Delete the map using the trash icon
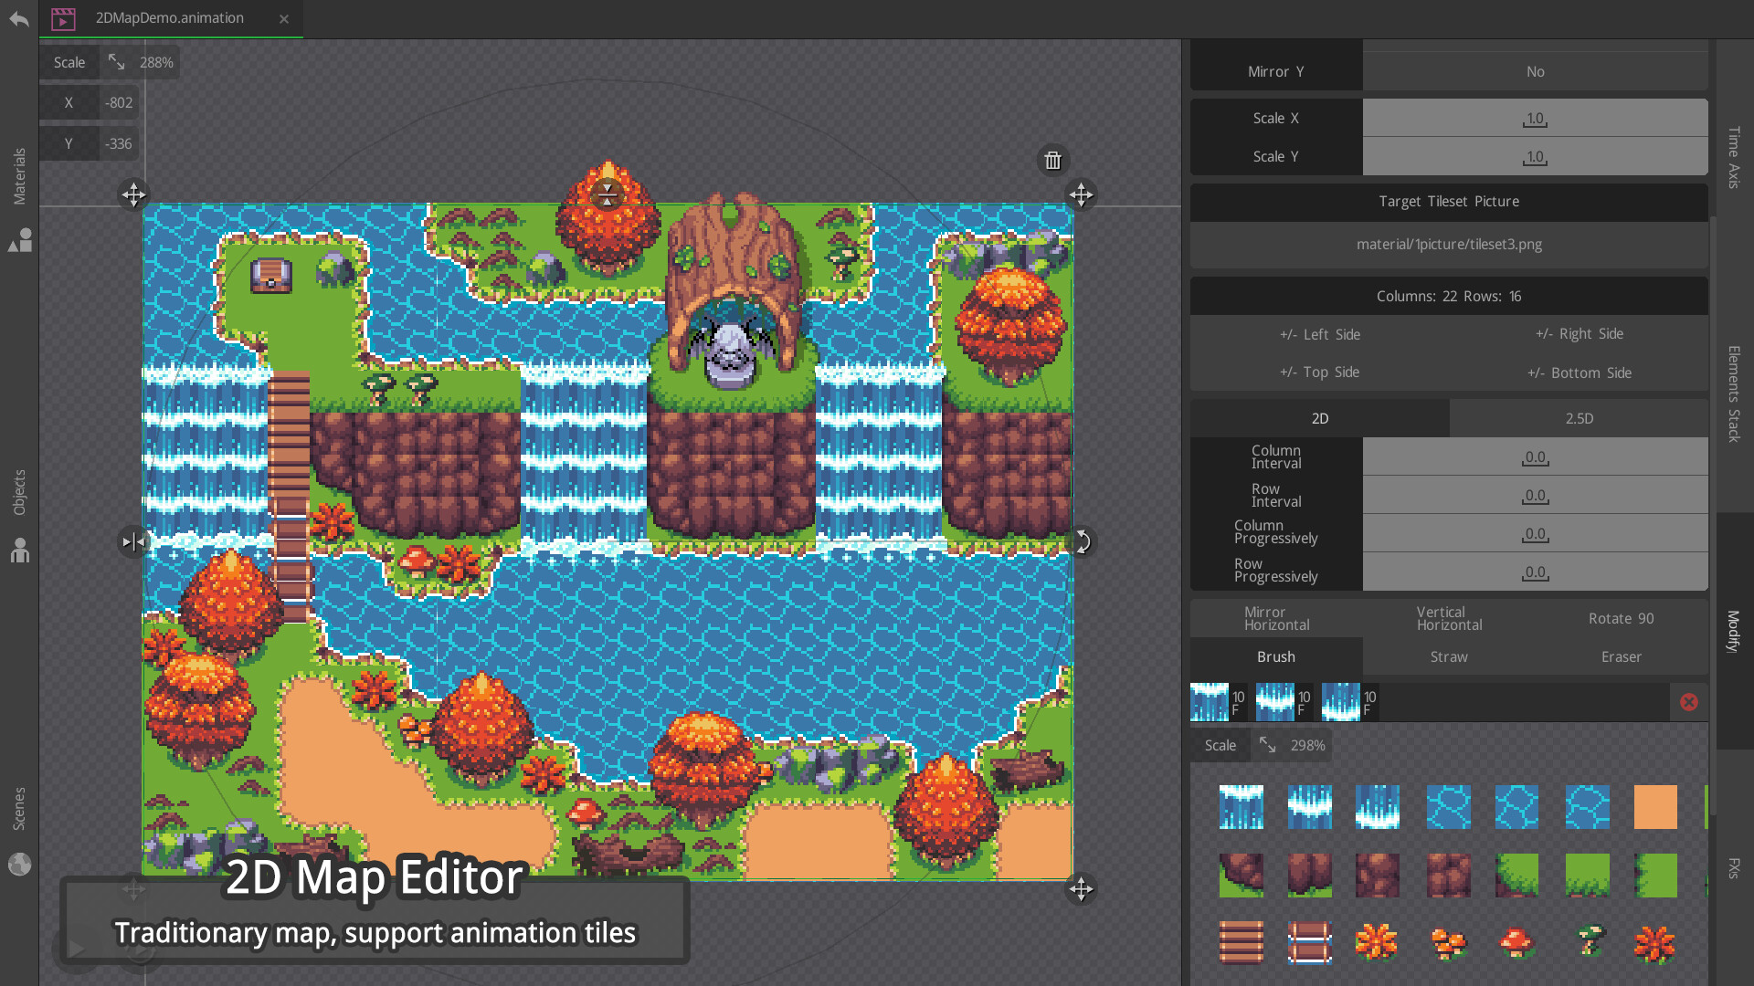1754x986 pixels. point(1052,160)
